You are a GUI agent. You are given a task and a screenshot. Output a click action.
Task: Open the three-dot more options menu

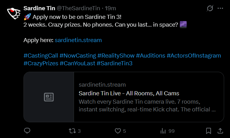tap(220, 8)
